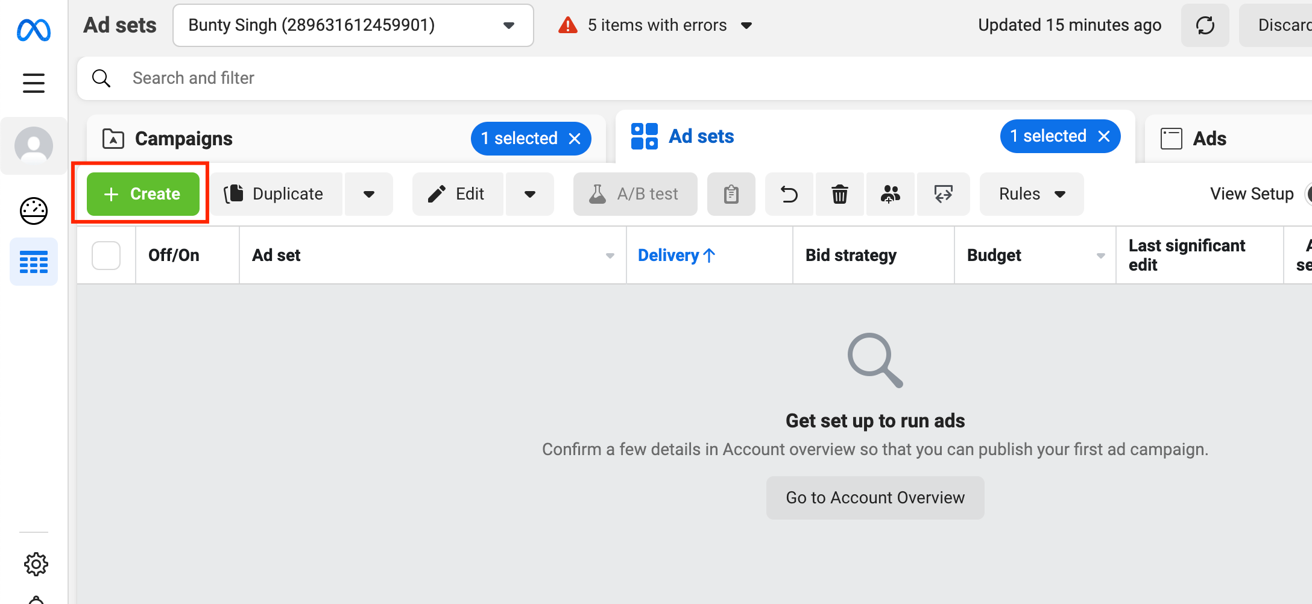Click the undo arrow icon
Screen dimensions: 1312x604
click(x=789, y=194)
